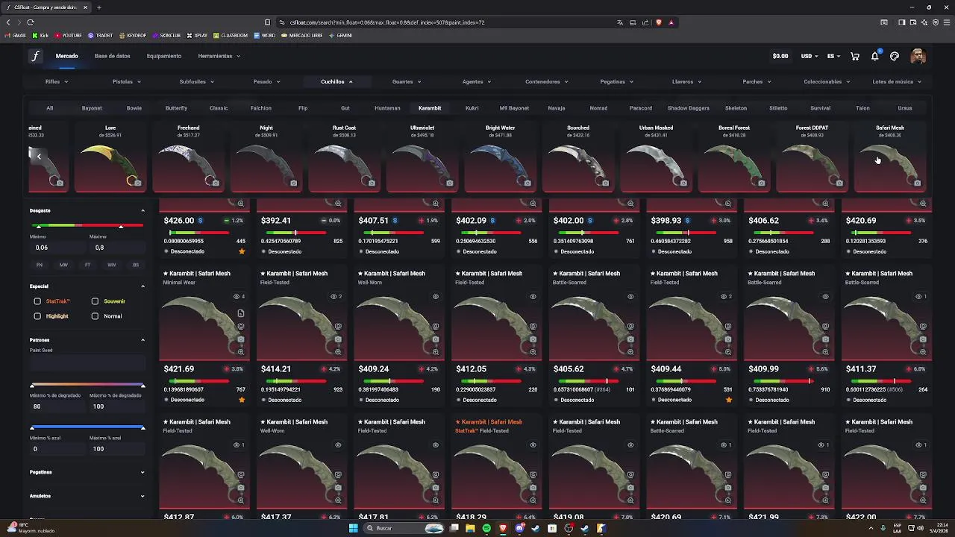Click the star badge on $409.44 listing
Viewport: 955px width, 537px height.
pos(729,400)
